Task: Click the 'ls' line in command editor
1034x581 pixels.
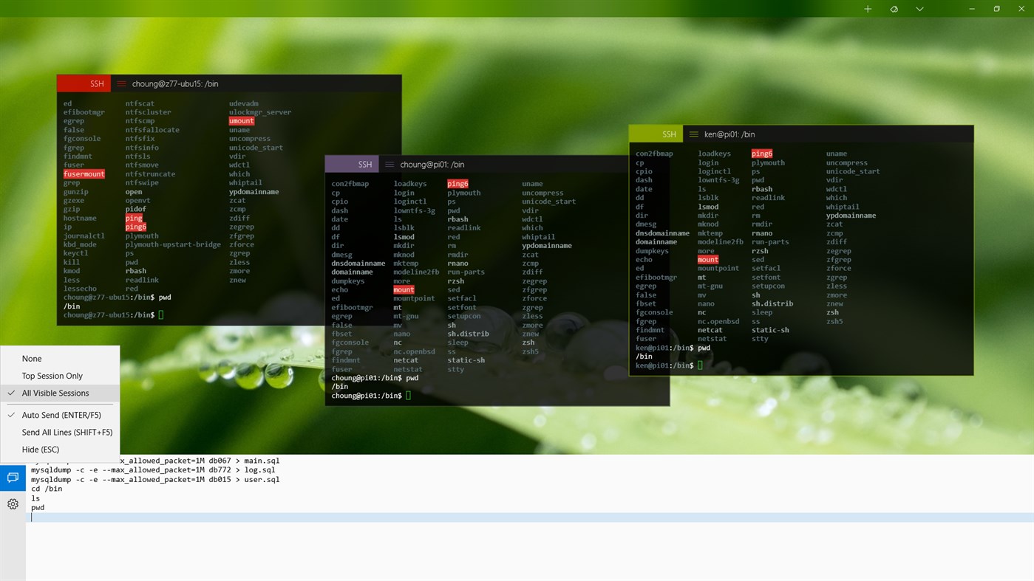Action: coord(35,498)
